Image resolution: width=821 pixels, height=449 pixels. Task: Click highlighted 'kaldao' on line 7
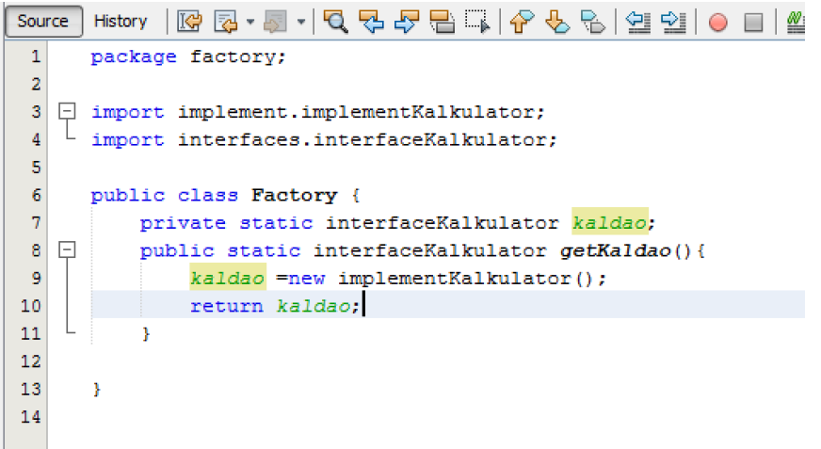coord(610,223)
